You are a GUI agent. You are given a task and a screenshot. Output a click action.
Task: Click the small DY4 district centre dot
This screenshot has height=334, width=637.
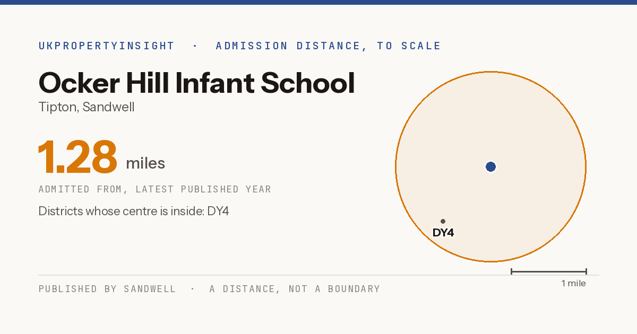click(443, 221)
